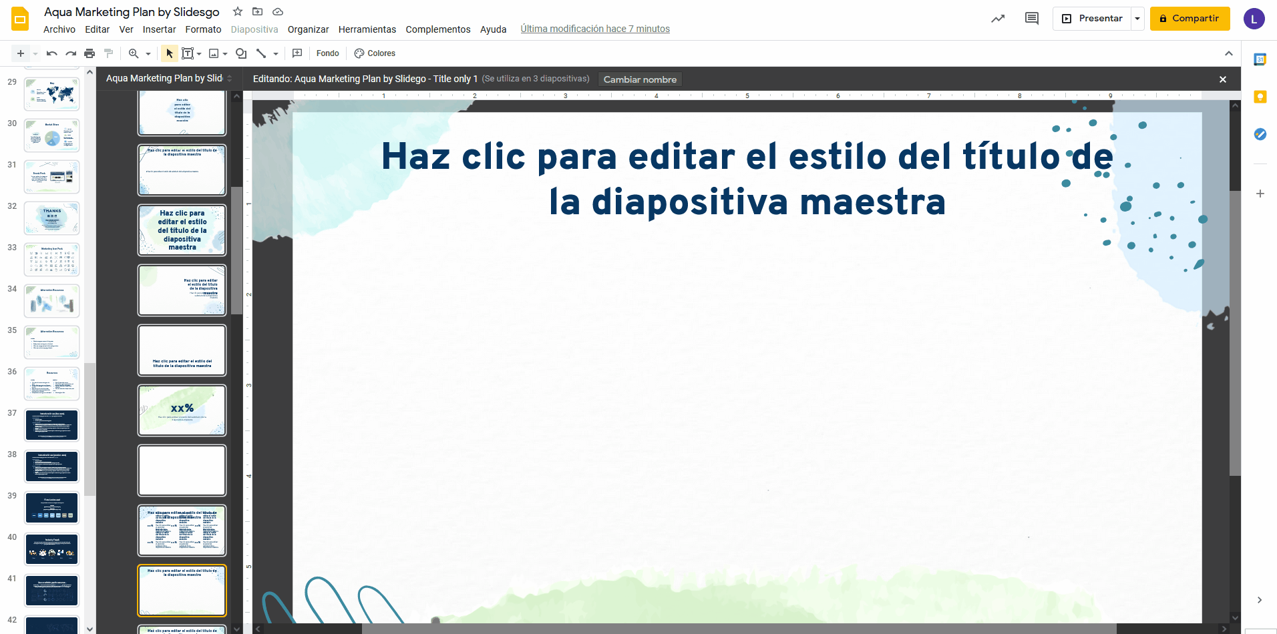Image resolution: width=1277 pixels, height=634 pixels.
Task: Open Google Keep side panel
Action: click(1260, 97)
